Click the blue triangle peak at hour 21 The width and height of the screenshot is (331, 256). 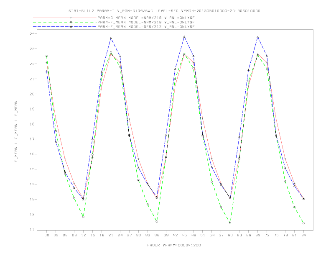point(111,38)
